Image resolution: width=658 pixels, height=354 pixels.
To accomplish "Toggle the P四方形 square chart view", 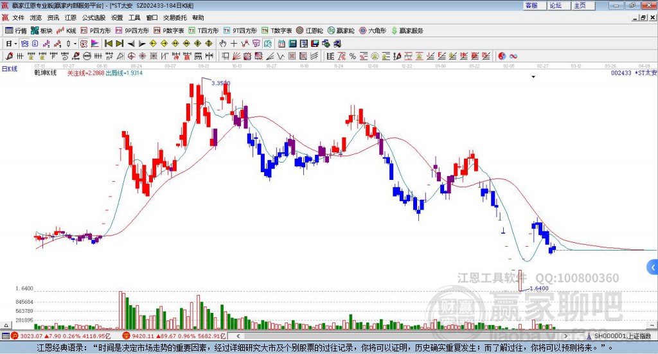I will (96, 31).
